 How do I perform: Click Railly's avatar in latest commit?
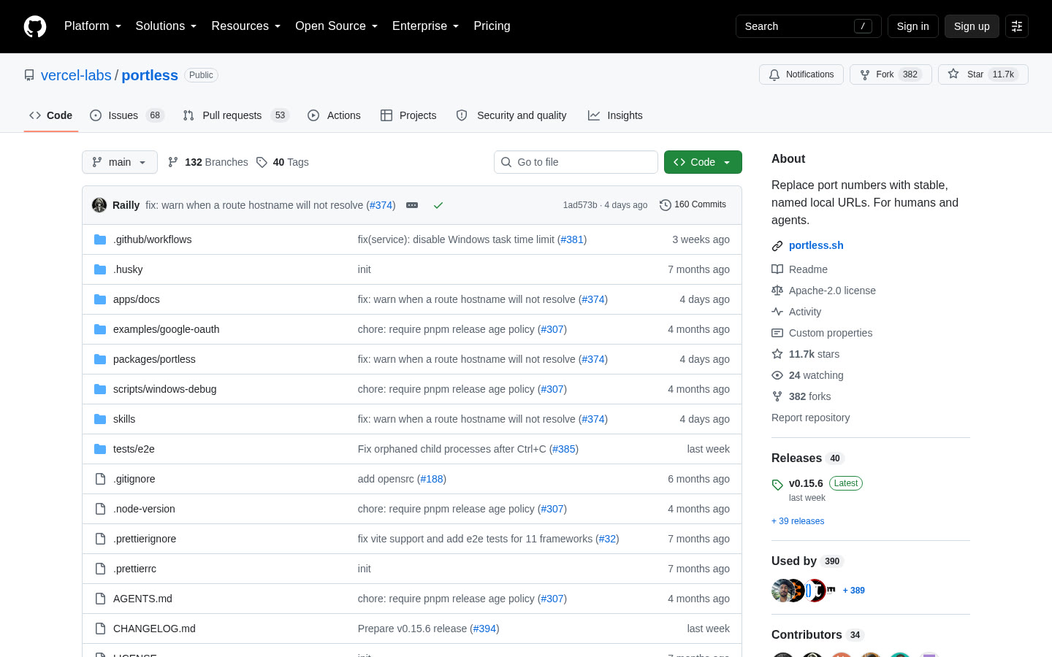[99, 205]
